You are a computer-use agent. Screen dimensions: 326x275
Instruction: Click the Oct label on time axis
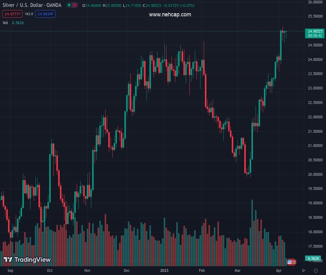pos(50,270)
